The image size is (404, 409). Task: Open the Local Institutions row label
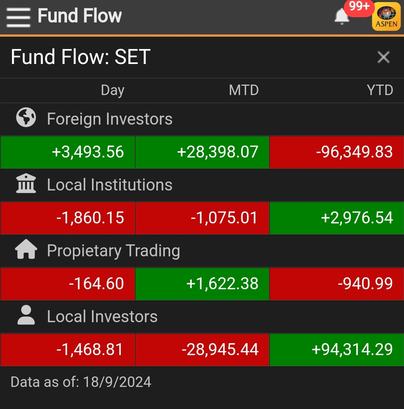tap(110, 185)
